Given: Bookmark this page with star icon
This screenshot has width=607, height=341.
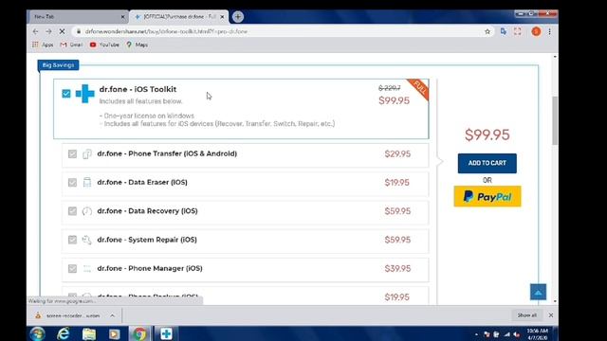Looking at the screenshot, I should [x=487, y=31].
